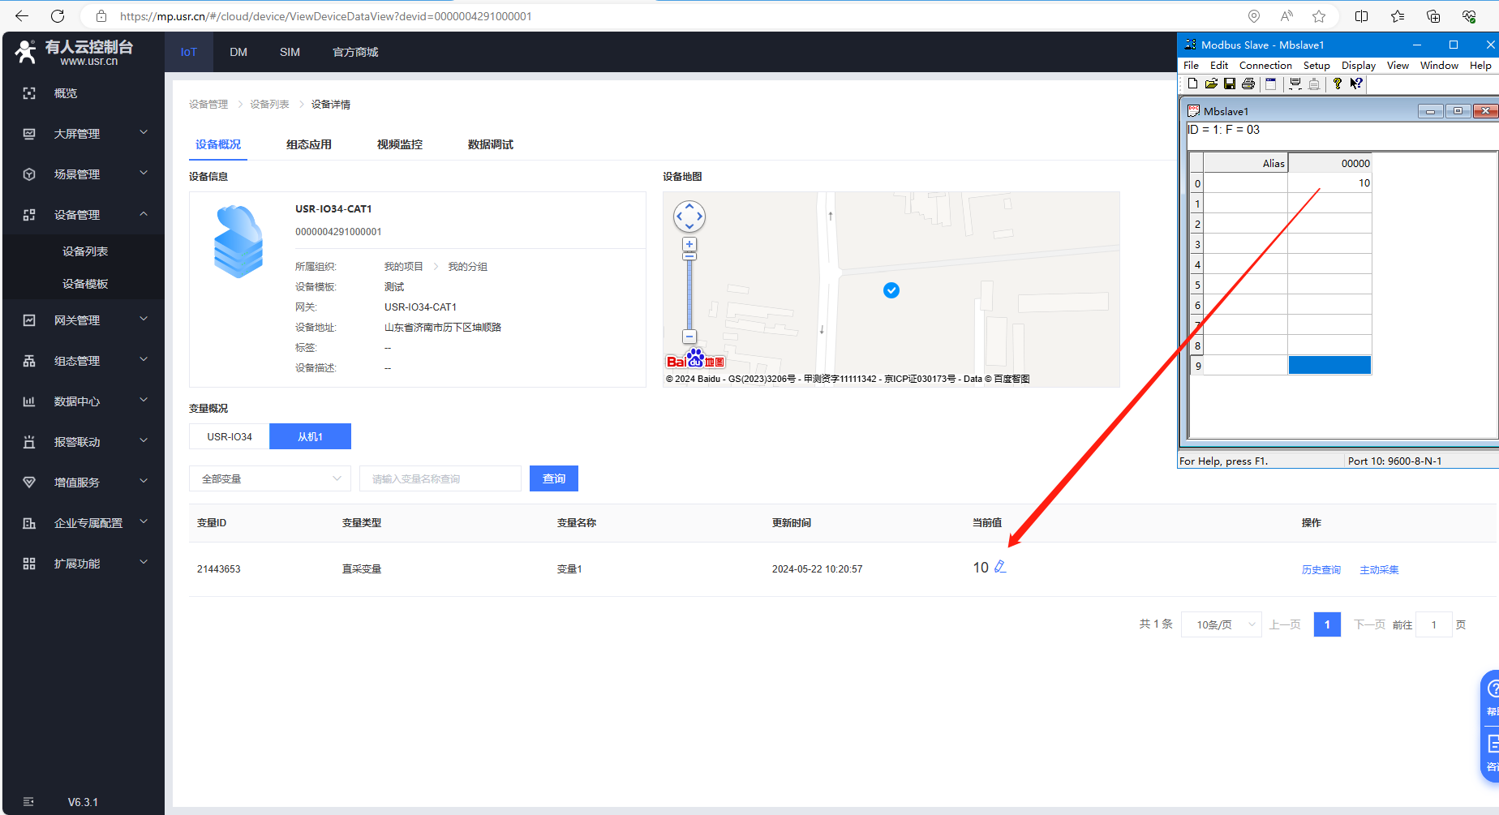1499x815 pixels.
Task: Click the 查询 search button
Action: [x=554, y=478]
